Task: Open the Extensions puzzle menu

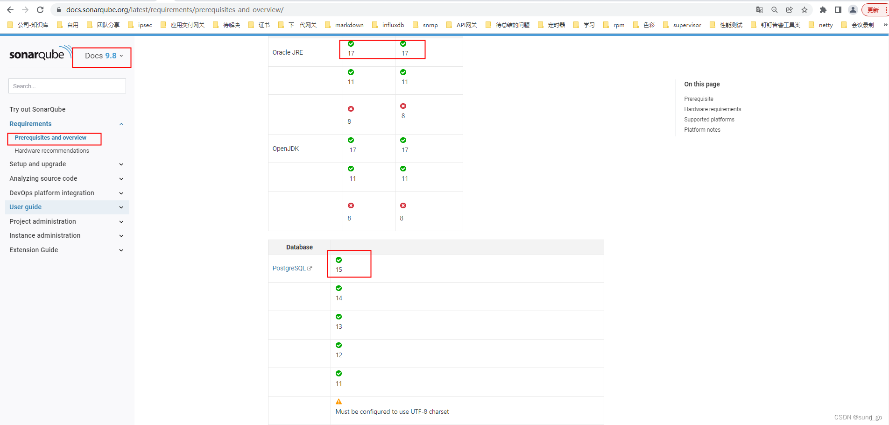Action: (823, 10)
